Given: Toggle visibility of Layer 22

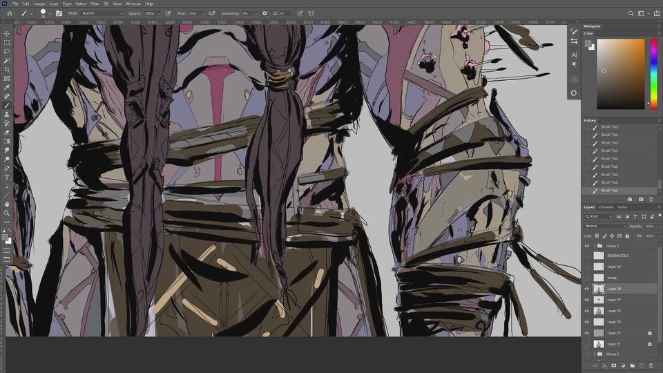Looking at the screenshot, I should pyautogui.click(x=587, y=333).
